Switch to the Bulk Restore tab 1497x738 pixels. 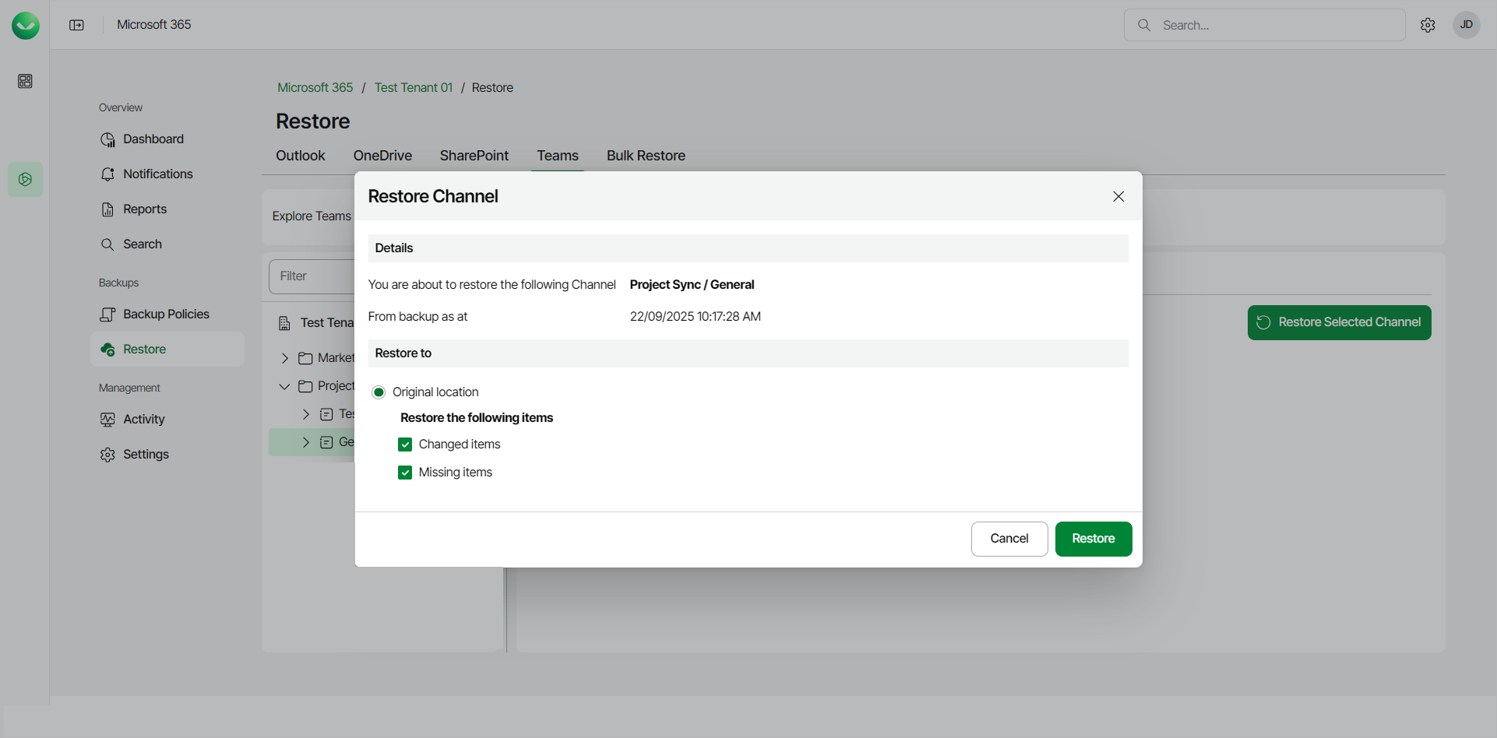(x=646, y=156)
